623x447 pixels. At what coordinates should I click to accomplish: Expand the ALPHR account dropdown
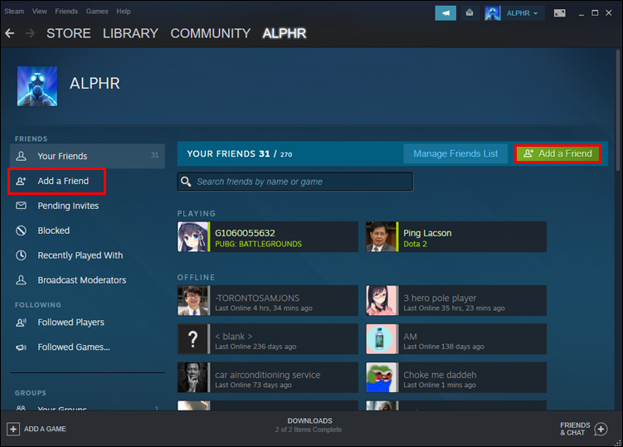(522, 13)
